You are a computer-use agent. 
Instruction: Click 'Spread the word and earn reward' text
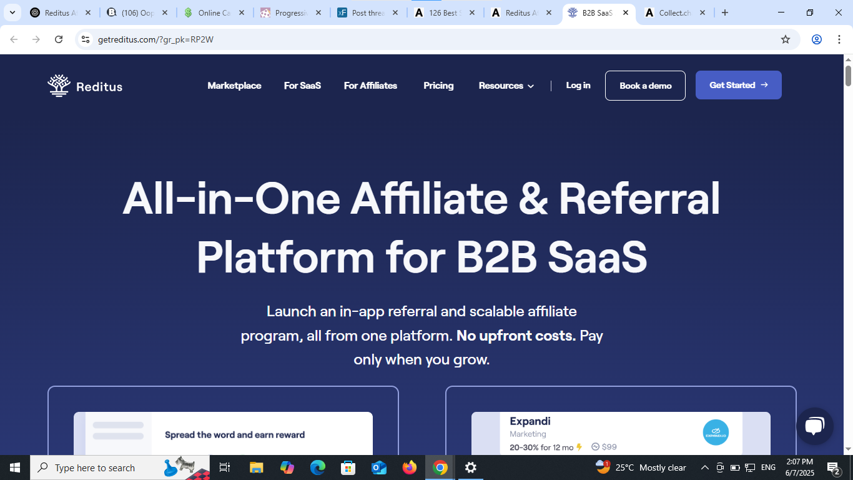click(x=235, y=435)
